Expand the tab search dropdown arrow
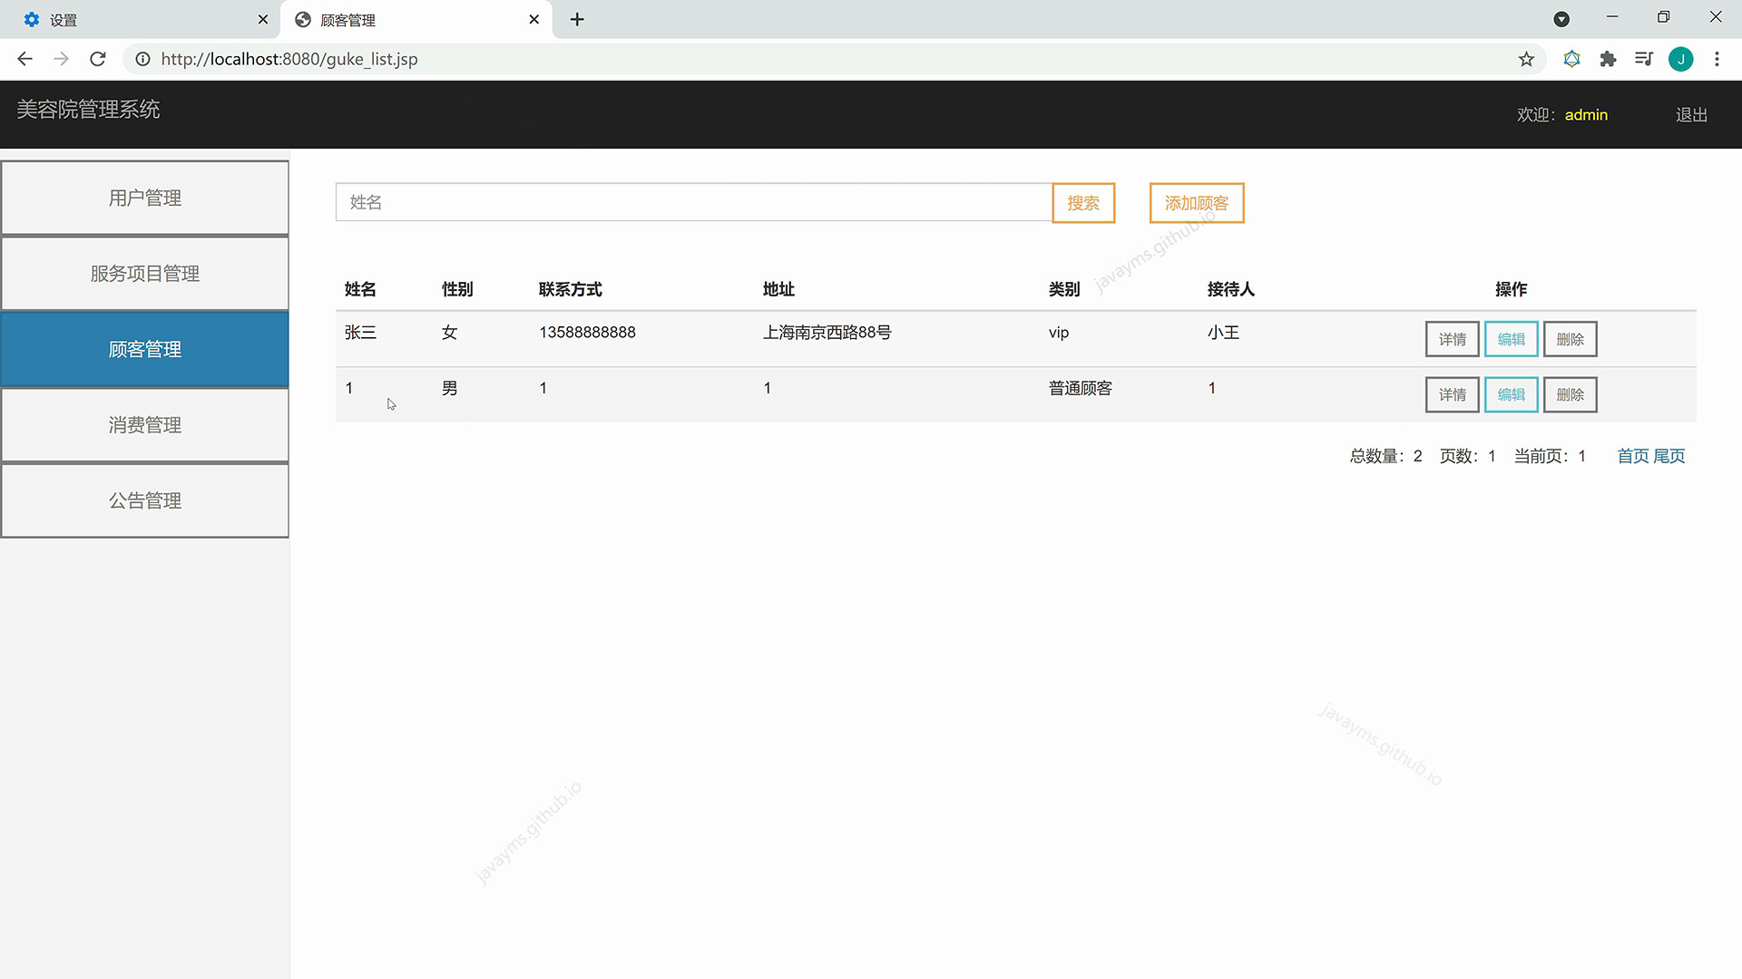Screen dimensions: 1742x979 pos(1561,19)
